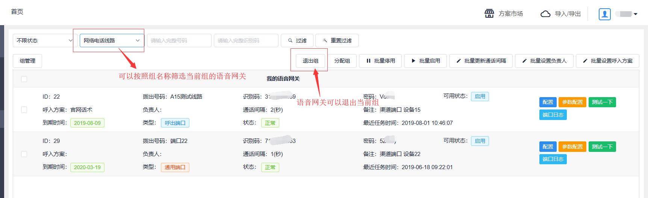Screen dimensions: 648x198
Task: Click green 测试一下 button for ID 29
Action: pos(602,147)
